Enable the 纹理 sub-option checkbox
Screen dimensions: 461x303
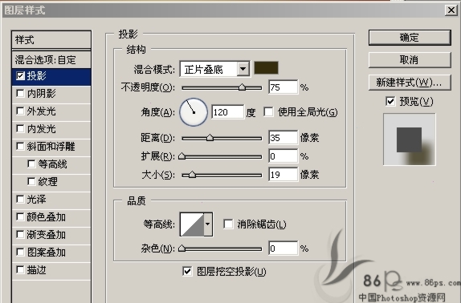[31, 182]
